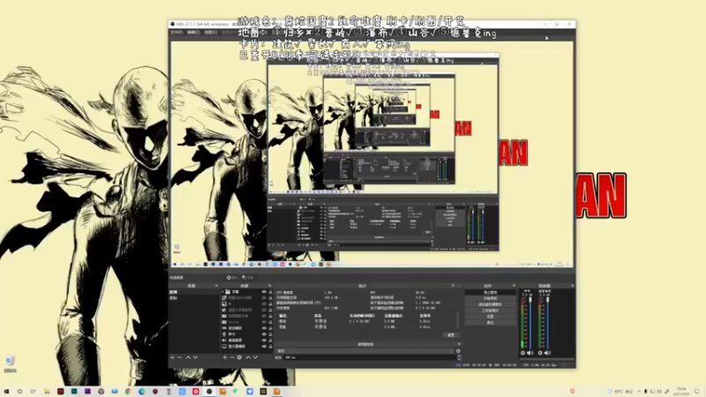
Task: Show hidden system tray icons chevron
Action: [x=639, y=392]
